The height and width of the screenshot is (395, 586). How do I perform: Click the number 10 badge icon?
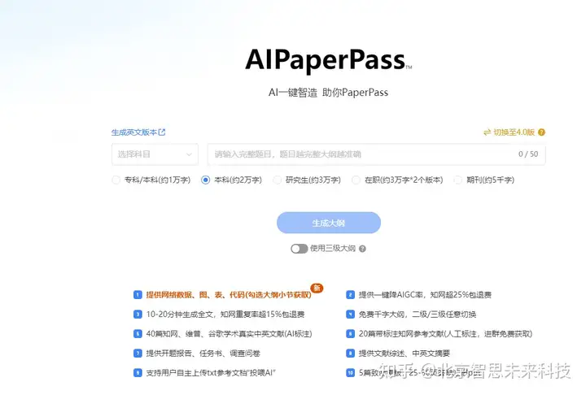click(350, 372)
